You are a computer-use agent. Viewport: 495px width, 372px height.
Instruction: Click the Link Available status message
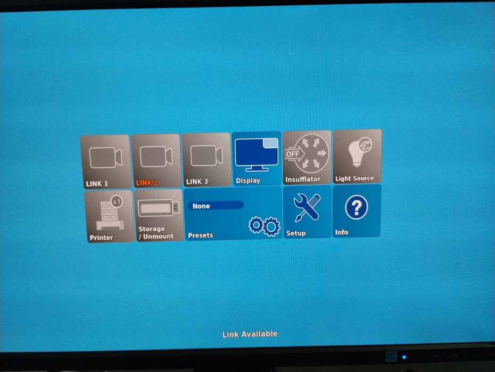(250, 334)
